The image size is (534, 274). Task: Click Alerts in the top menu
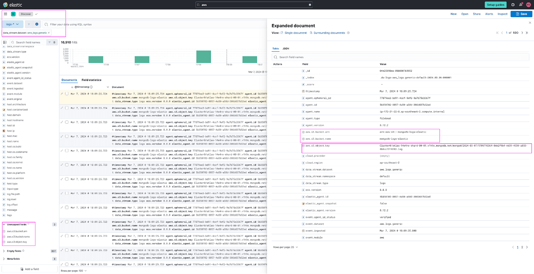tap(489, 14)
